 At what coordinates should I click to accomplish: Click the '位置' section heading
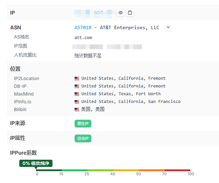[x=15, y=69]
